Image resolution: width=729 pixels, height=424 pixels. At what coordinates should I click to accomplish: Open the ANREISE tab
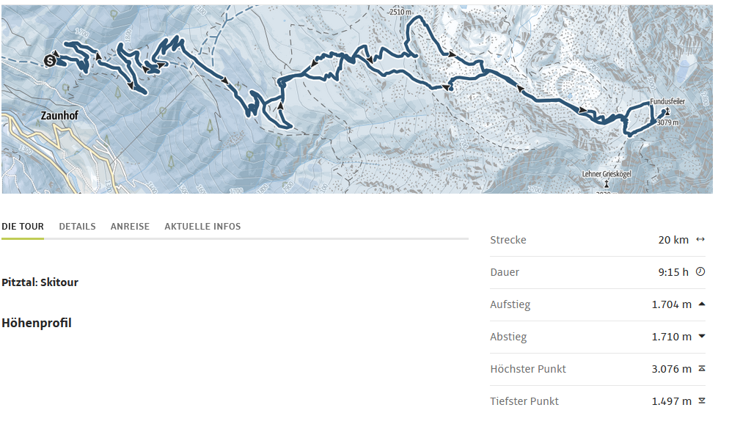[x=130, y=227]
